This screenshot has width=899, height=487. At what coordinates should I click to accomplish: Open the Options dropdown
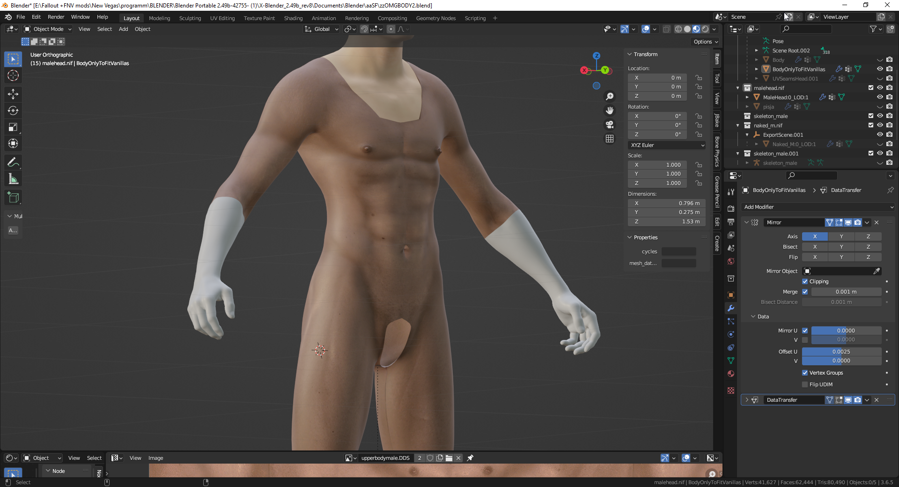pos(706,42)
